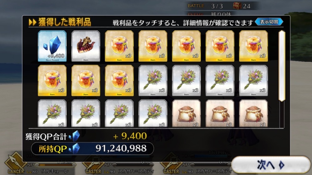Tap the first herb bouquet in second row
Screen dimensions: 312x175
click(153, 81)
